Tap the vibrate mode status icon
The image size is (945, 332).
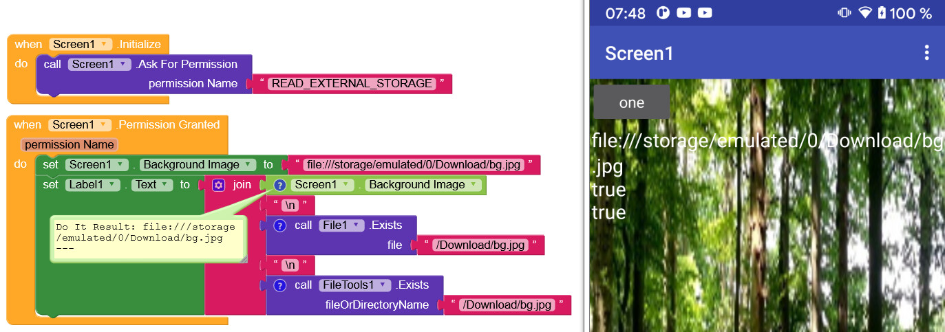tap(845, 13)
